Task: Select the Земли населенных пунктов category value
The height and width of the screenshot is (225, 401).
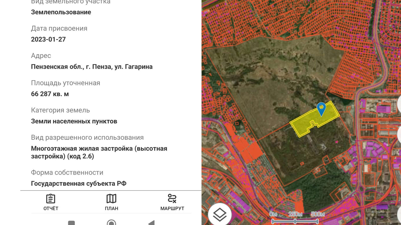Action: [74, 121]
